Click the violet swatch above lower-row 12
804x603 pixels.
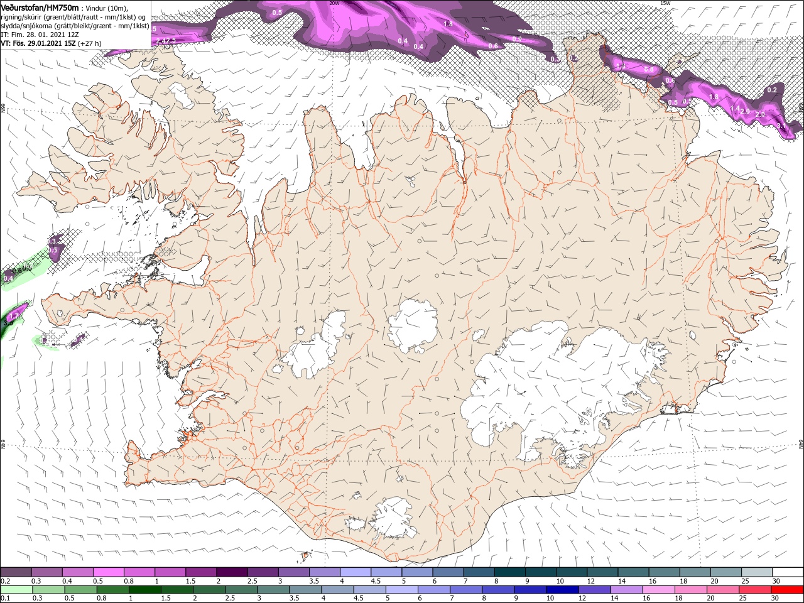[595, 590]
